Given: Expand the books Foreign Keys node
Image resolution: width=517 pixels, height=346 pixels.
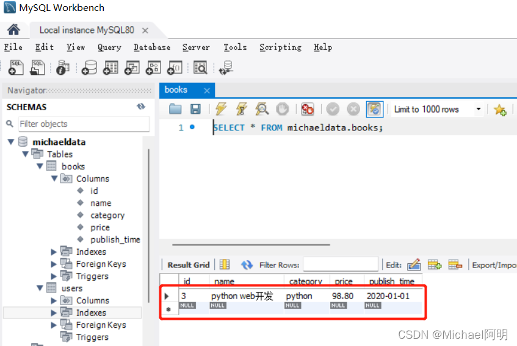Looking at the screenshot, I should (54, 264).
